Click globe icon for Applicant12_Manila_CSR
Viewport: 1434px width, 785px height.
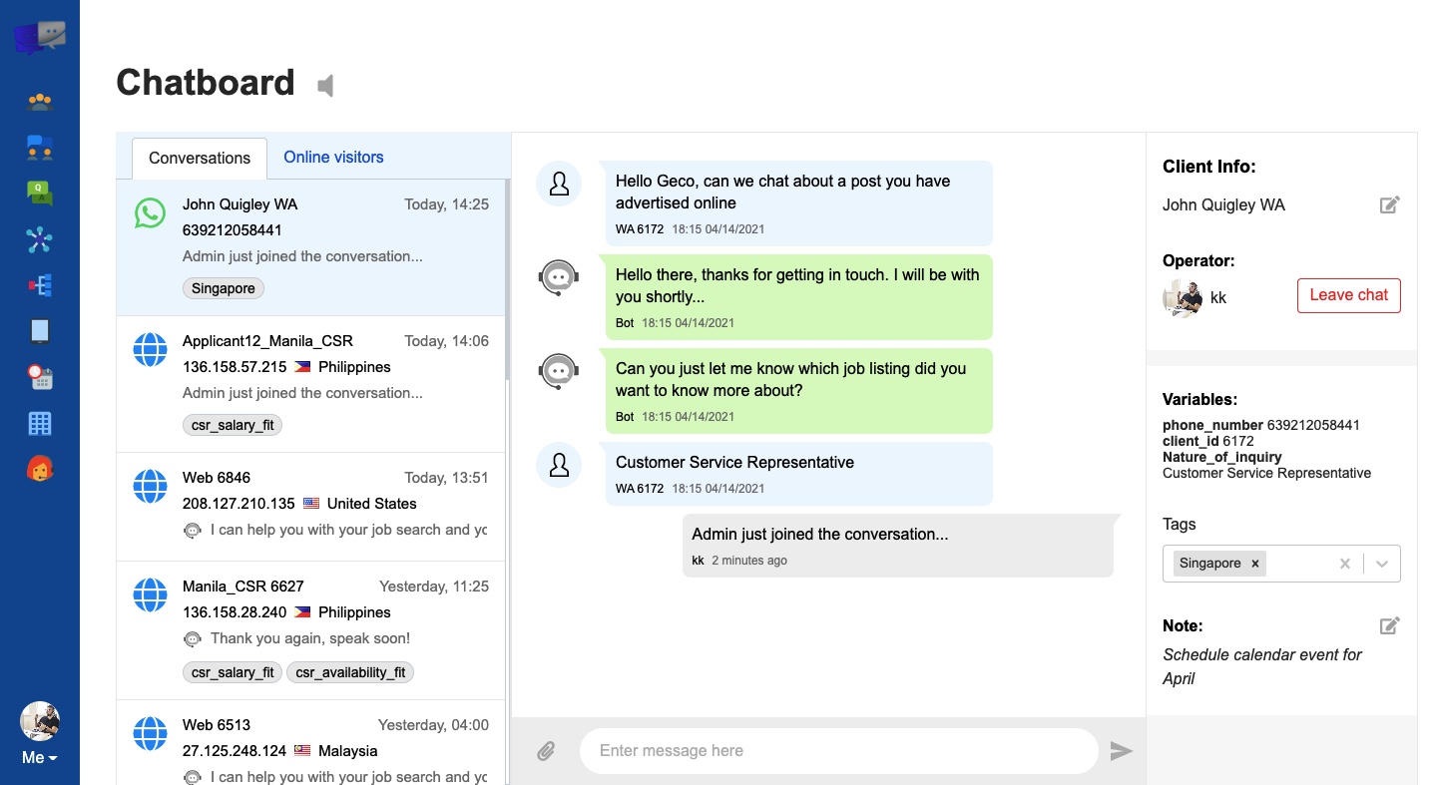[150, 349]
